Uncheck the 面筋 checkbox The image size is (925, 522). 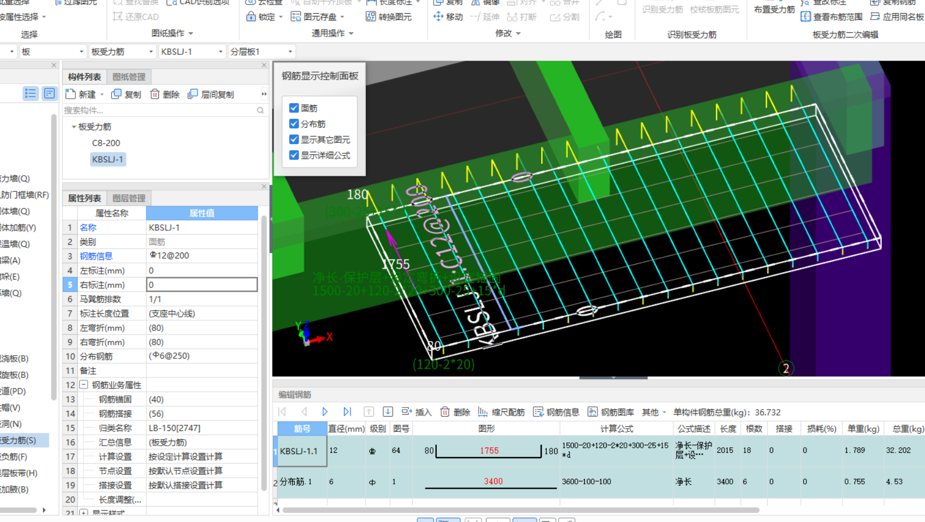click(294, 108)
